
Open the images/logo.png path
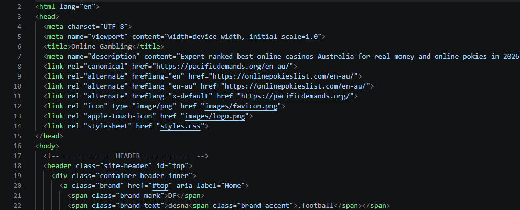coord(214,116)
